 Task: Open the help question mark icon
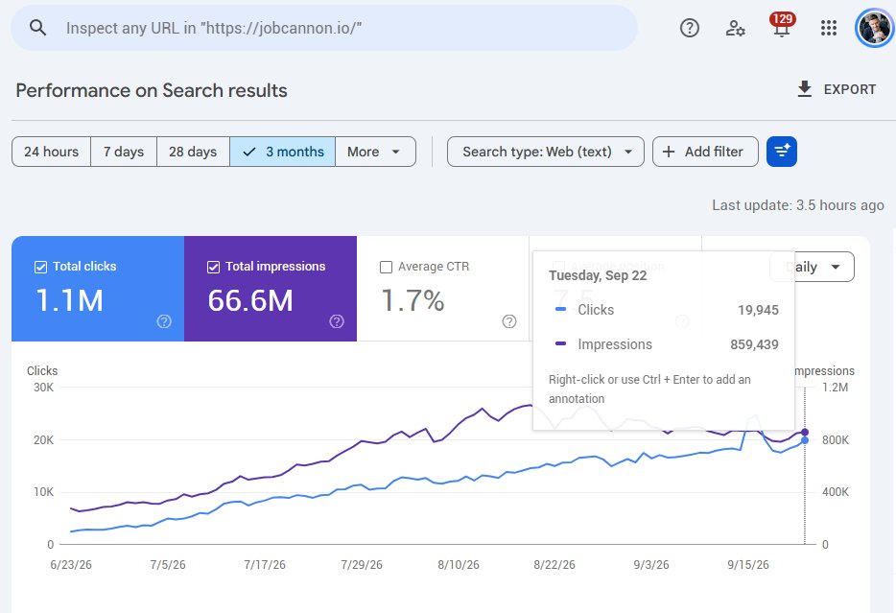[x=689, y=28]
